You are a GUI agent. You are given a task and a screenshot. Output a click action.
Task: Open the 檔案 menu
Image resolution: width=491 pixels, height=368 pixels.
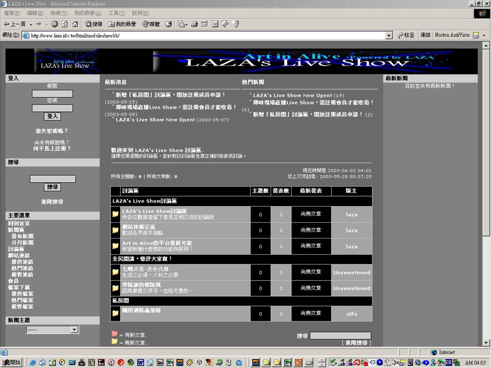(x=12, y=13)
